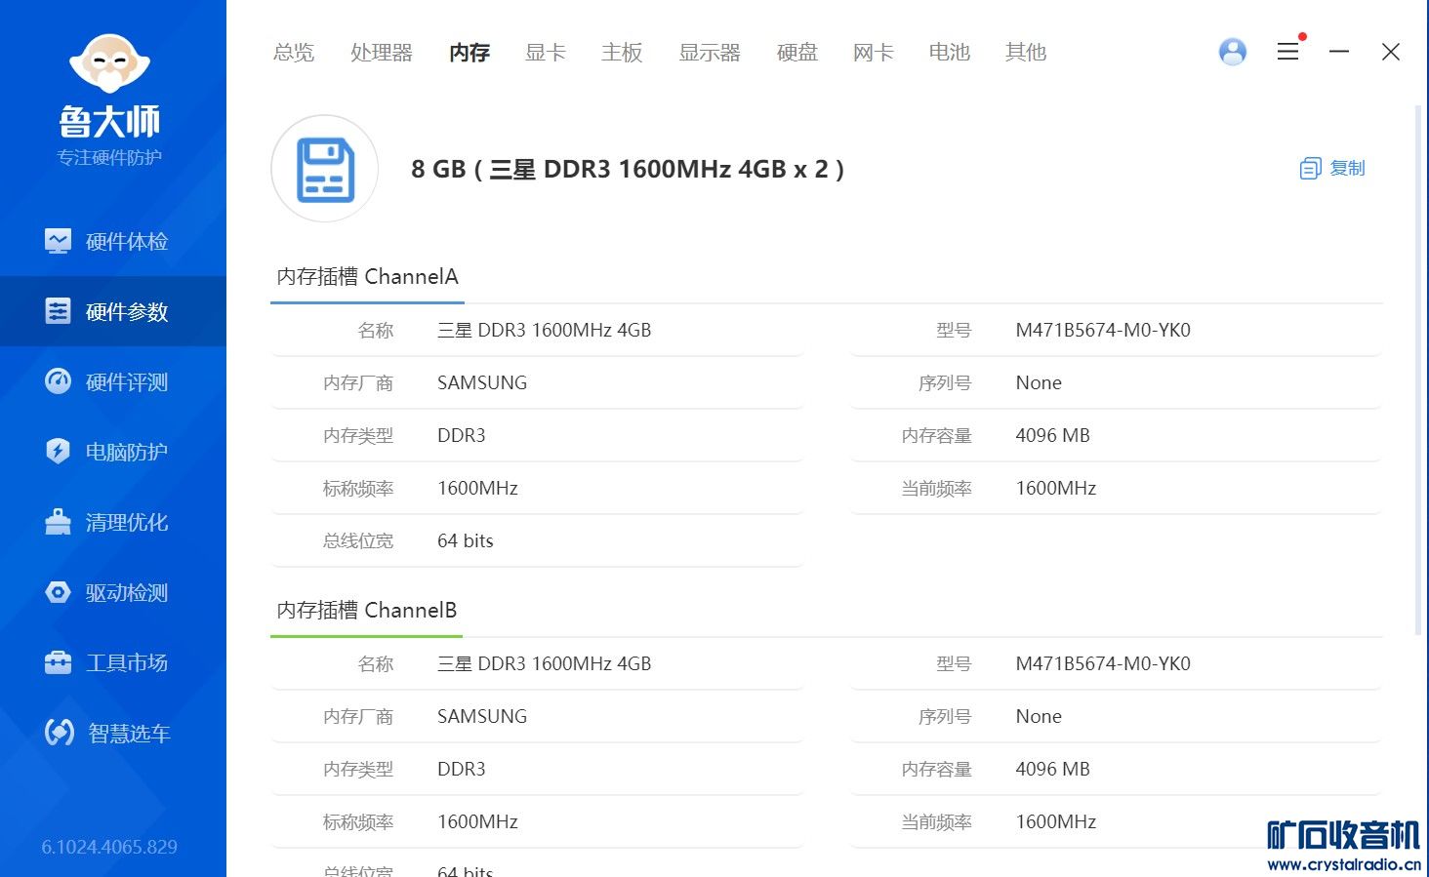Open 硬件评测 gauge icon
This screenshot has width=1429, height=877.
[x=58, y=381]
